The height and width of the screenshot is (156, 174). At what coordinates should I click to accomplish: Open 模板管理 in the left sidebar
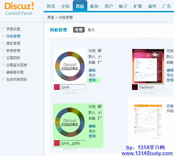coord(13,44)
